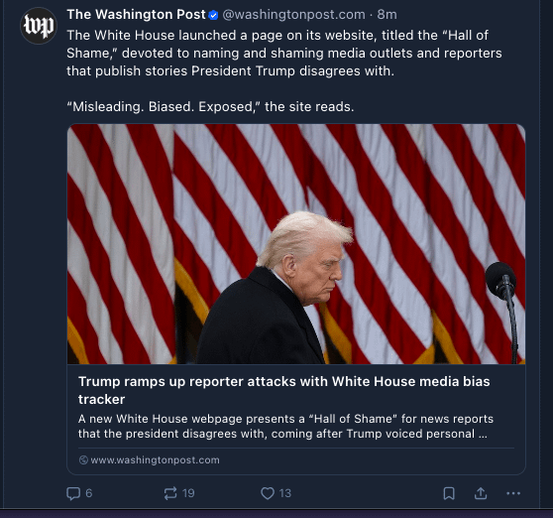Open The Washington Post display name
The height and width of the screenshot is (518, 553).
tap(136, 15)
